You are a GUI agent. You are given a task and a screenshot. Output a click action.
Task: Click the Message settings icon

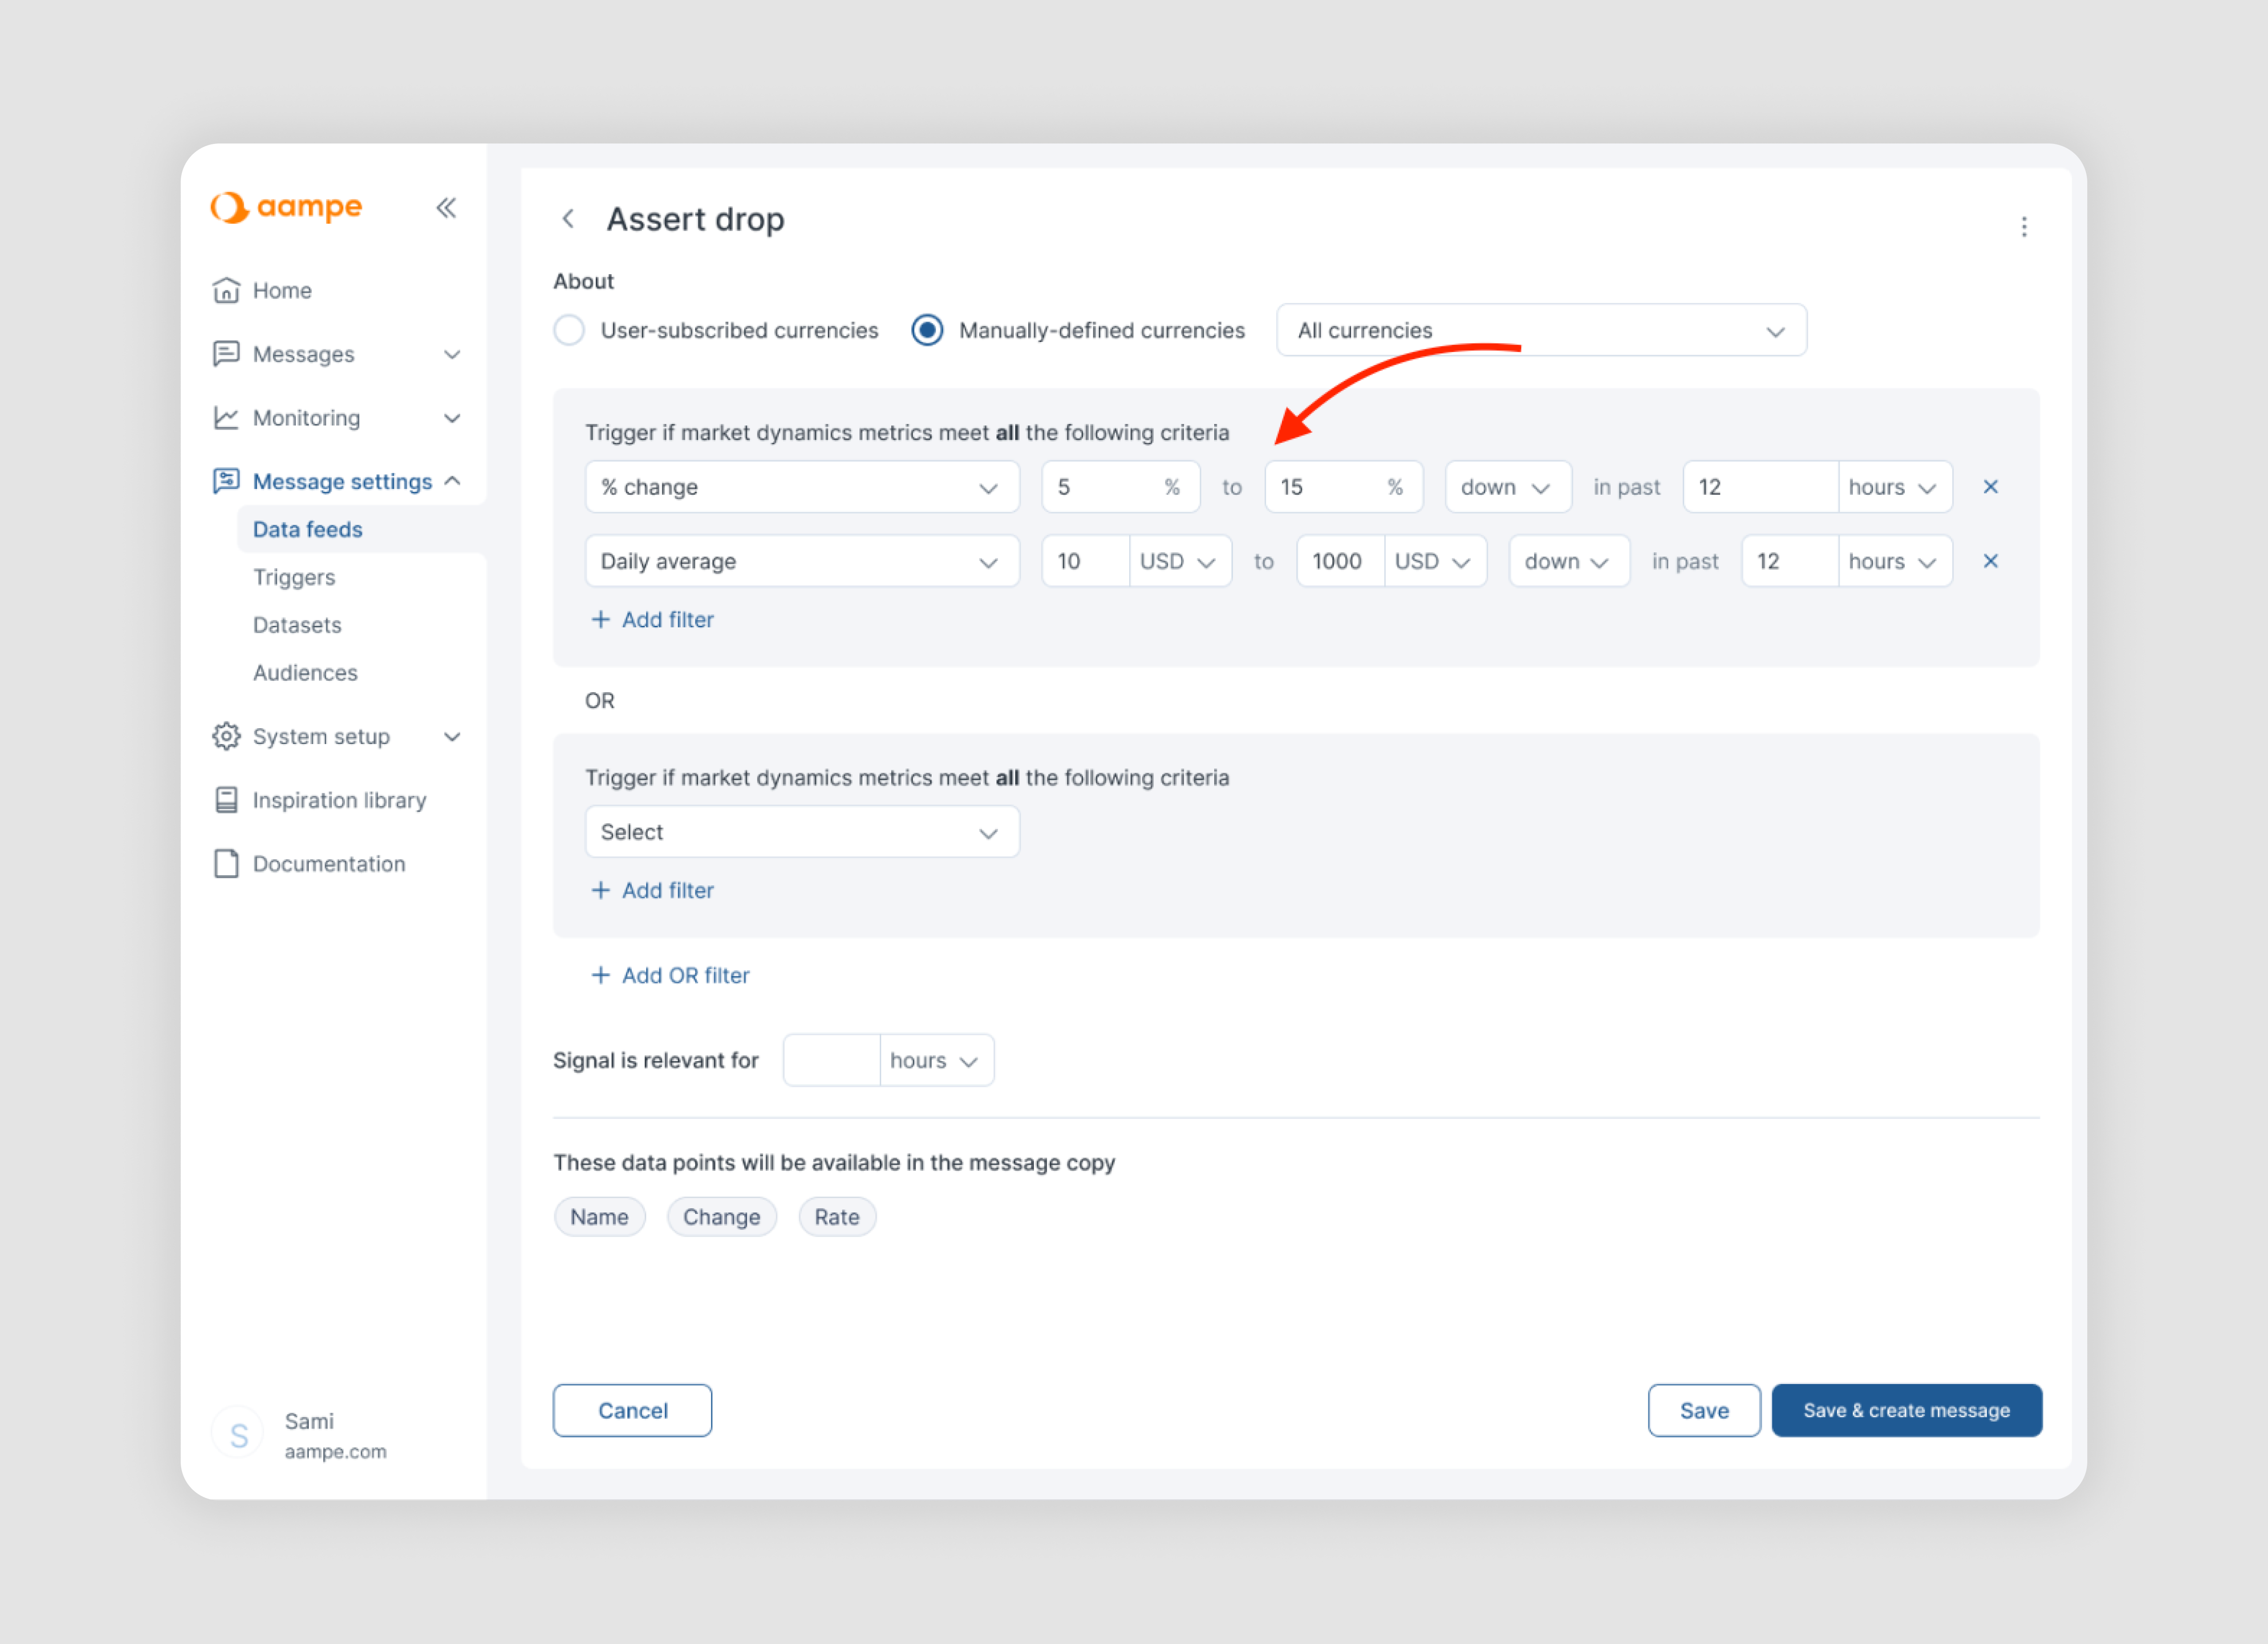[x=227, y=481]
